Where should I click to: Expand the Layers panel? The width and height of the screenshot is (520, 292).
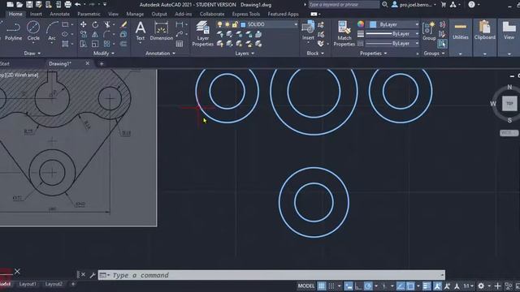click(245, 53)
